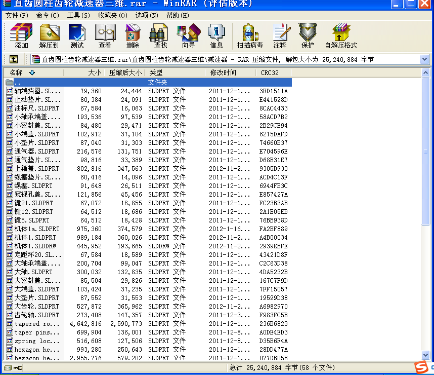Click file icon of 大齿轮.SLDPRT
This screenshot has width=434, height=375.
tap(10, 306)
